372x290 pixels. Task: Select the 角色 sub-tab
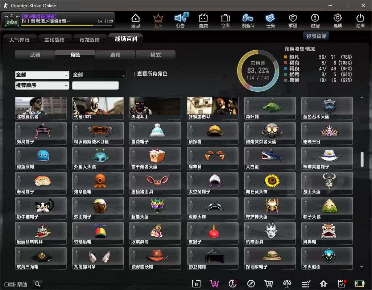click(x=75, y=54)
